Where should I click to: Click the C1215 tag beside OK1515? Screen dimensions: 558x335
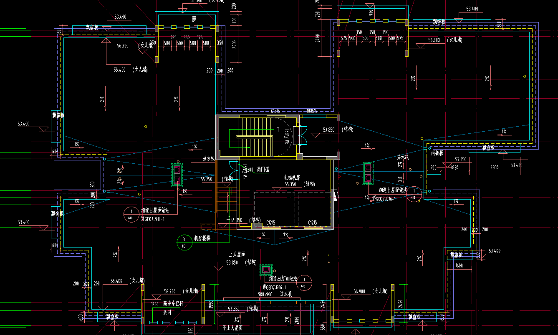(275, 111)
